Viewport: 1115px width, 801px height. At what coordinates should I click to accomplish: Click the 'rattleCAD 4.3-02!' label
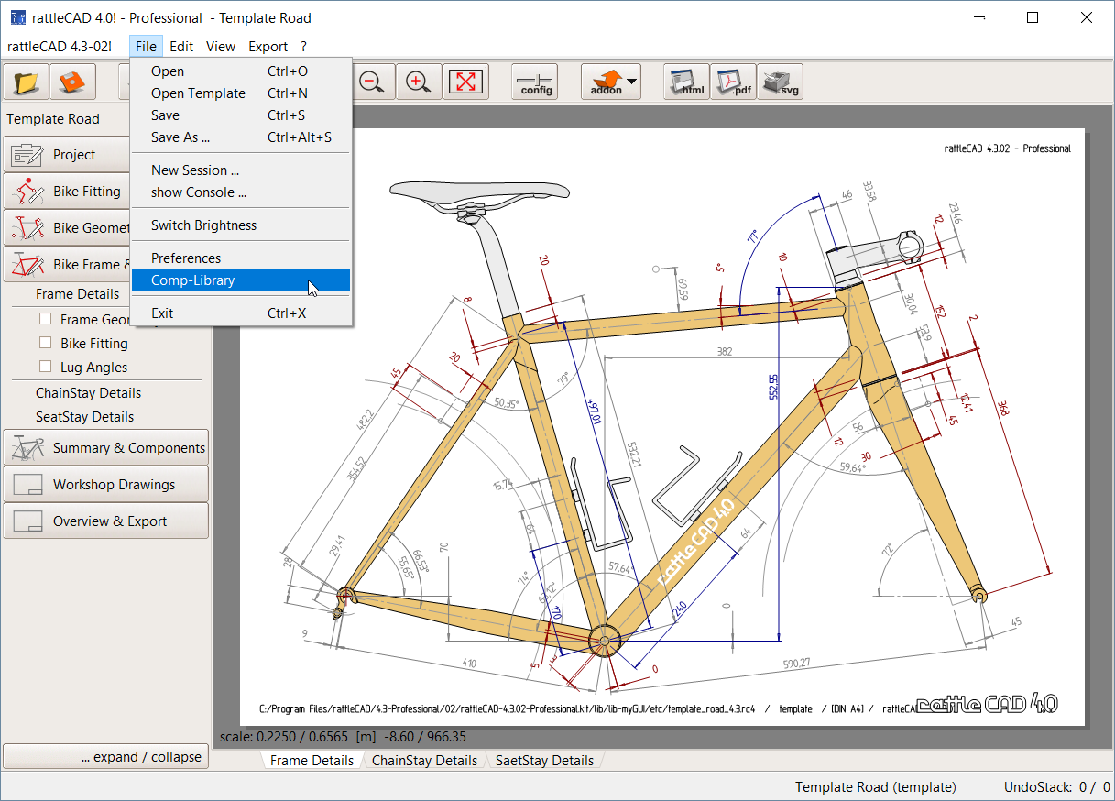pos(60,46)
